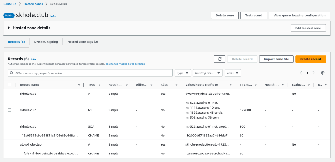
Task: Go to previous page arrow in pagination
Action: [x=301, y=73]
